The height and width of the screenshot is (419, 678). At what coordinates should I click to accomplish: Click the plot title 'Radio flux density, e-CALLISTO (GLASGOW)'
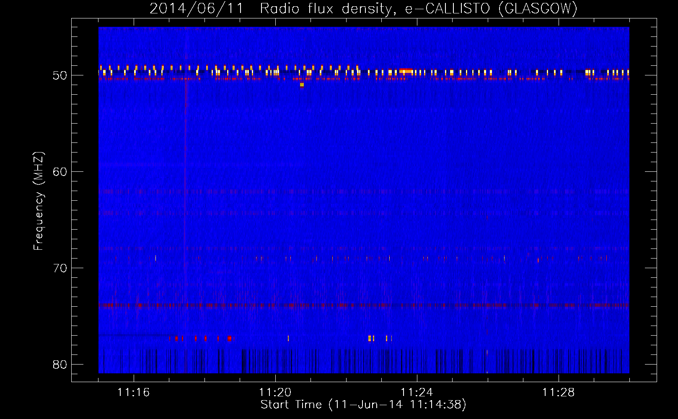tap(419, 8)
